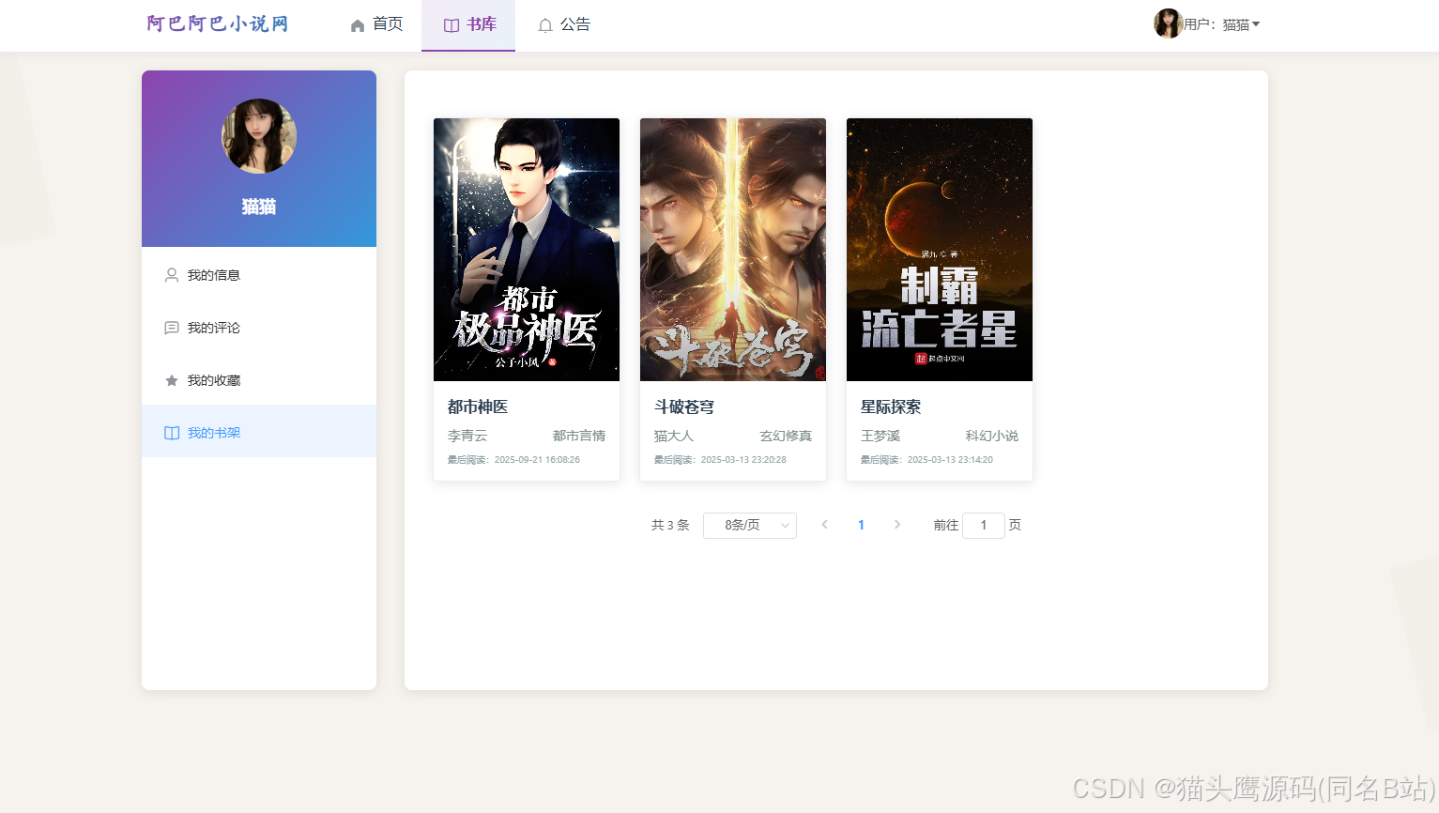Click the 都市神医 book title
1439x813 pixels.
pos(478,406)
